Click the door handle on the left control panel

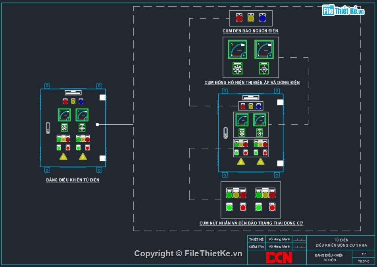(48, 128)
